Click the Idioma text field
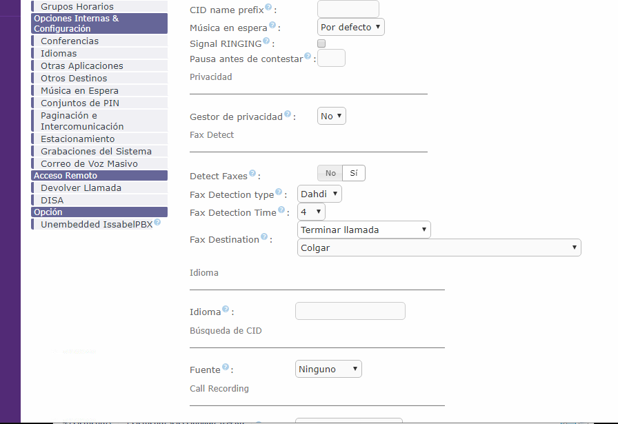Image resolution: width=618 pixels, height=424 pixels. (x=350, y=311)
